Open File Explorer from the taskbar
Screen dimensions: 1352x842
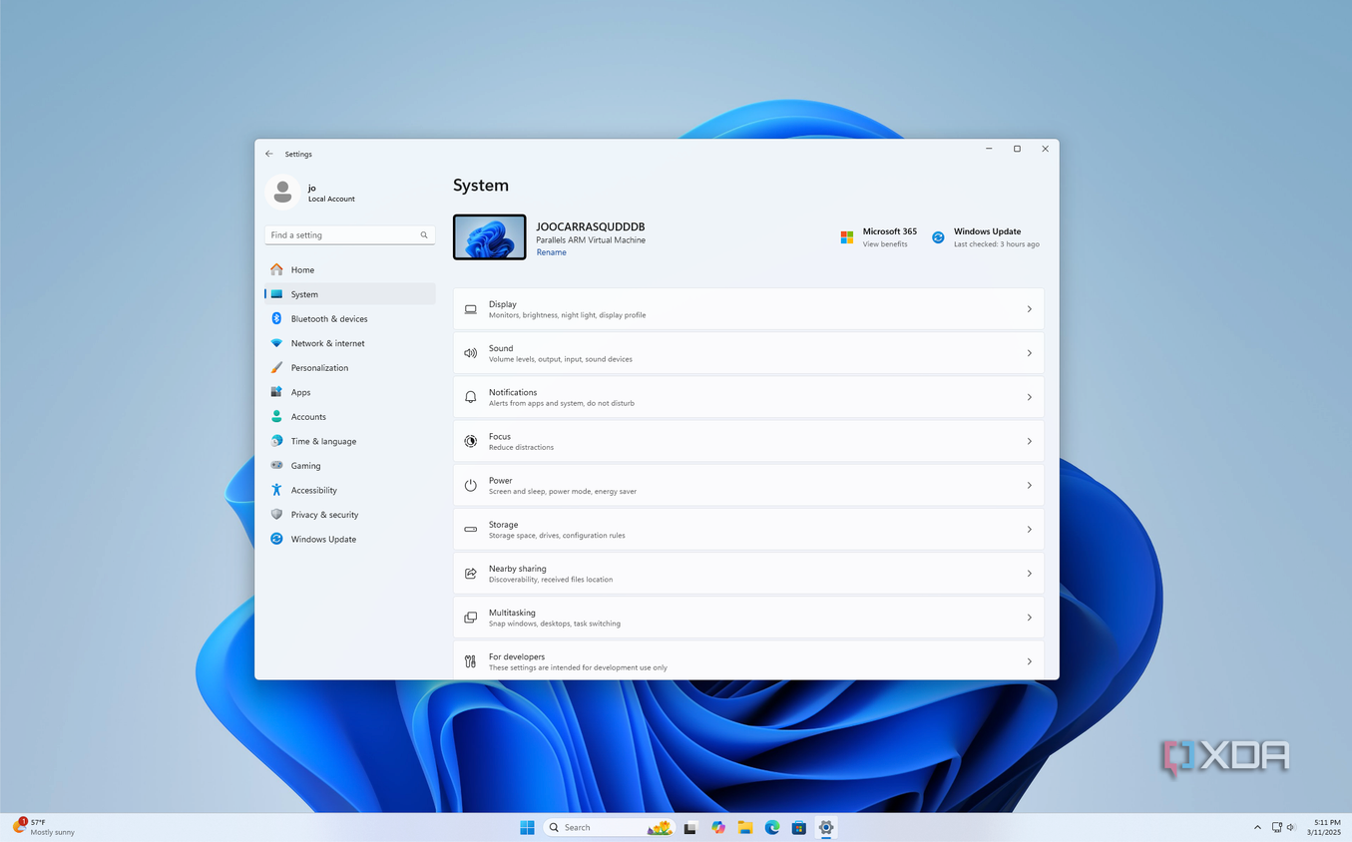[x=744, y=827]
